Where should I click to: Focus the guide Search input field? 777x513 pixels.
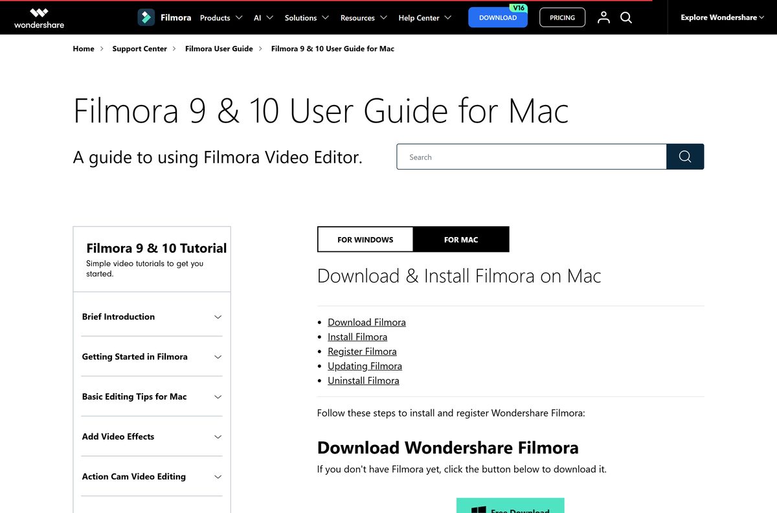pyautogui.click(x=532, y=157)
